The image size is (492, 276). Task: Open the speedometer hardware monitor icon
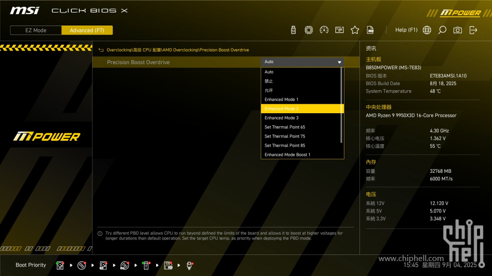pyautogui.click(x=324, y=30)
